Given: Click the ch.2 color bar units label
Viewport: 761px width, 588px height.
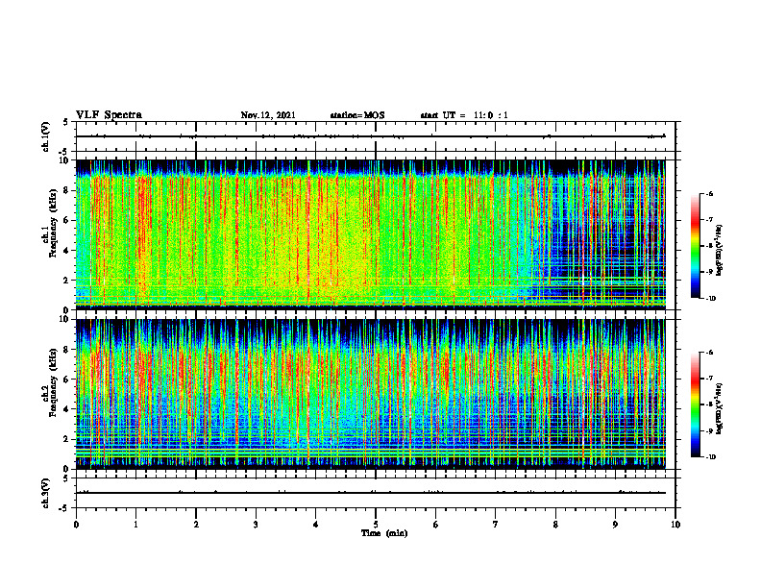Looking at the screenshot, I should coord(720,409).
